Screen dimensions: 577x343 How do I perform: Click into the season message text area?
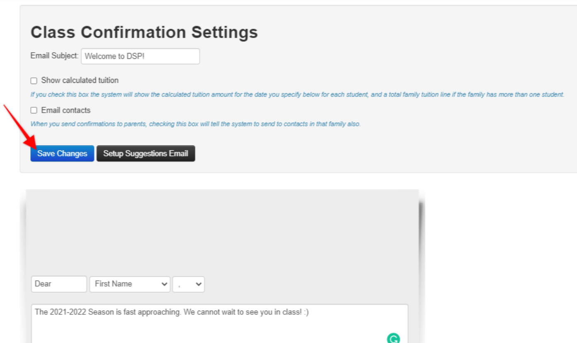(x=220, y=324)
